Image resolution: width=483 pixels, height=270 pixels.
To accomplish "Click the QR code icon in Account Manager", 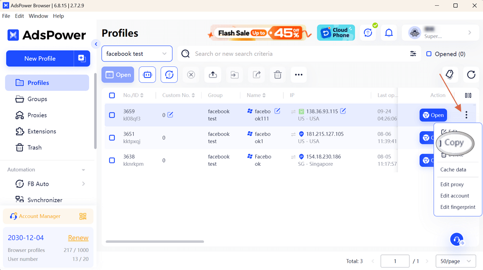I will [83, 216].
